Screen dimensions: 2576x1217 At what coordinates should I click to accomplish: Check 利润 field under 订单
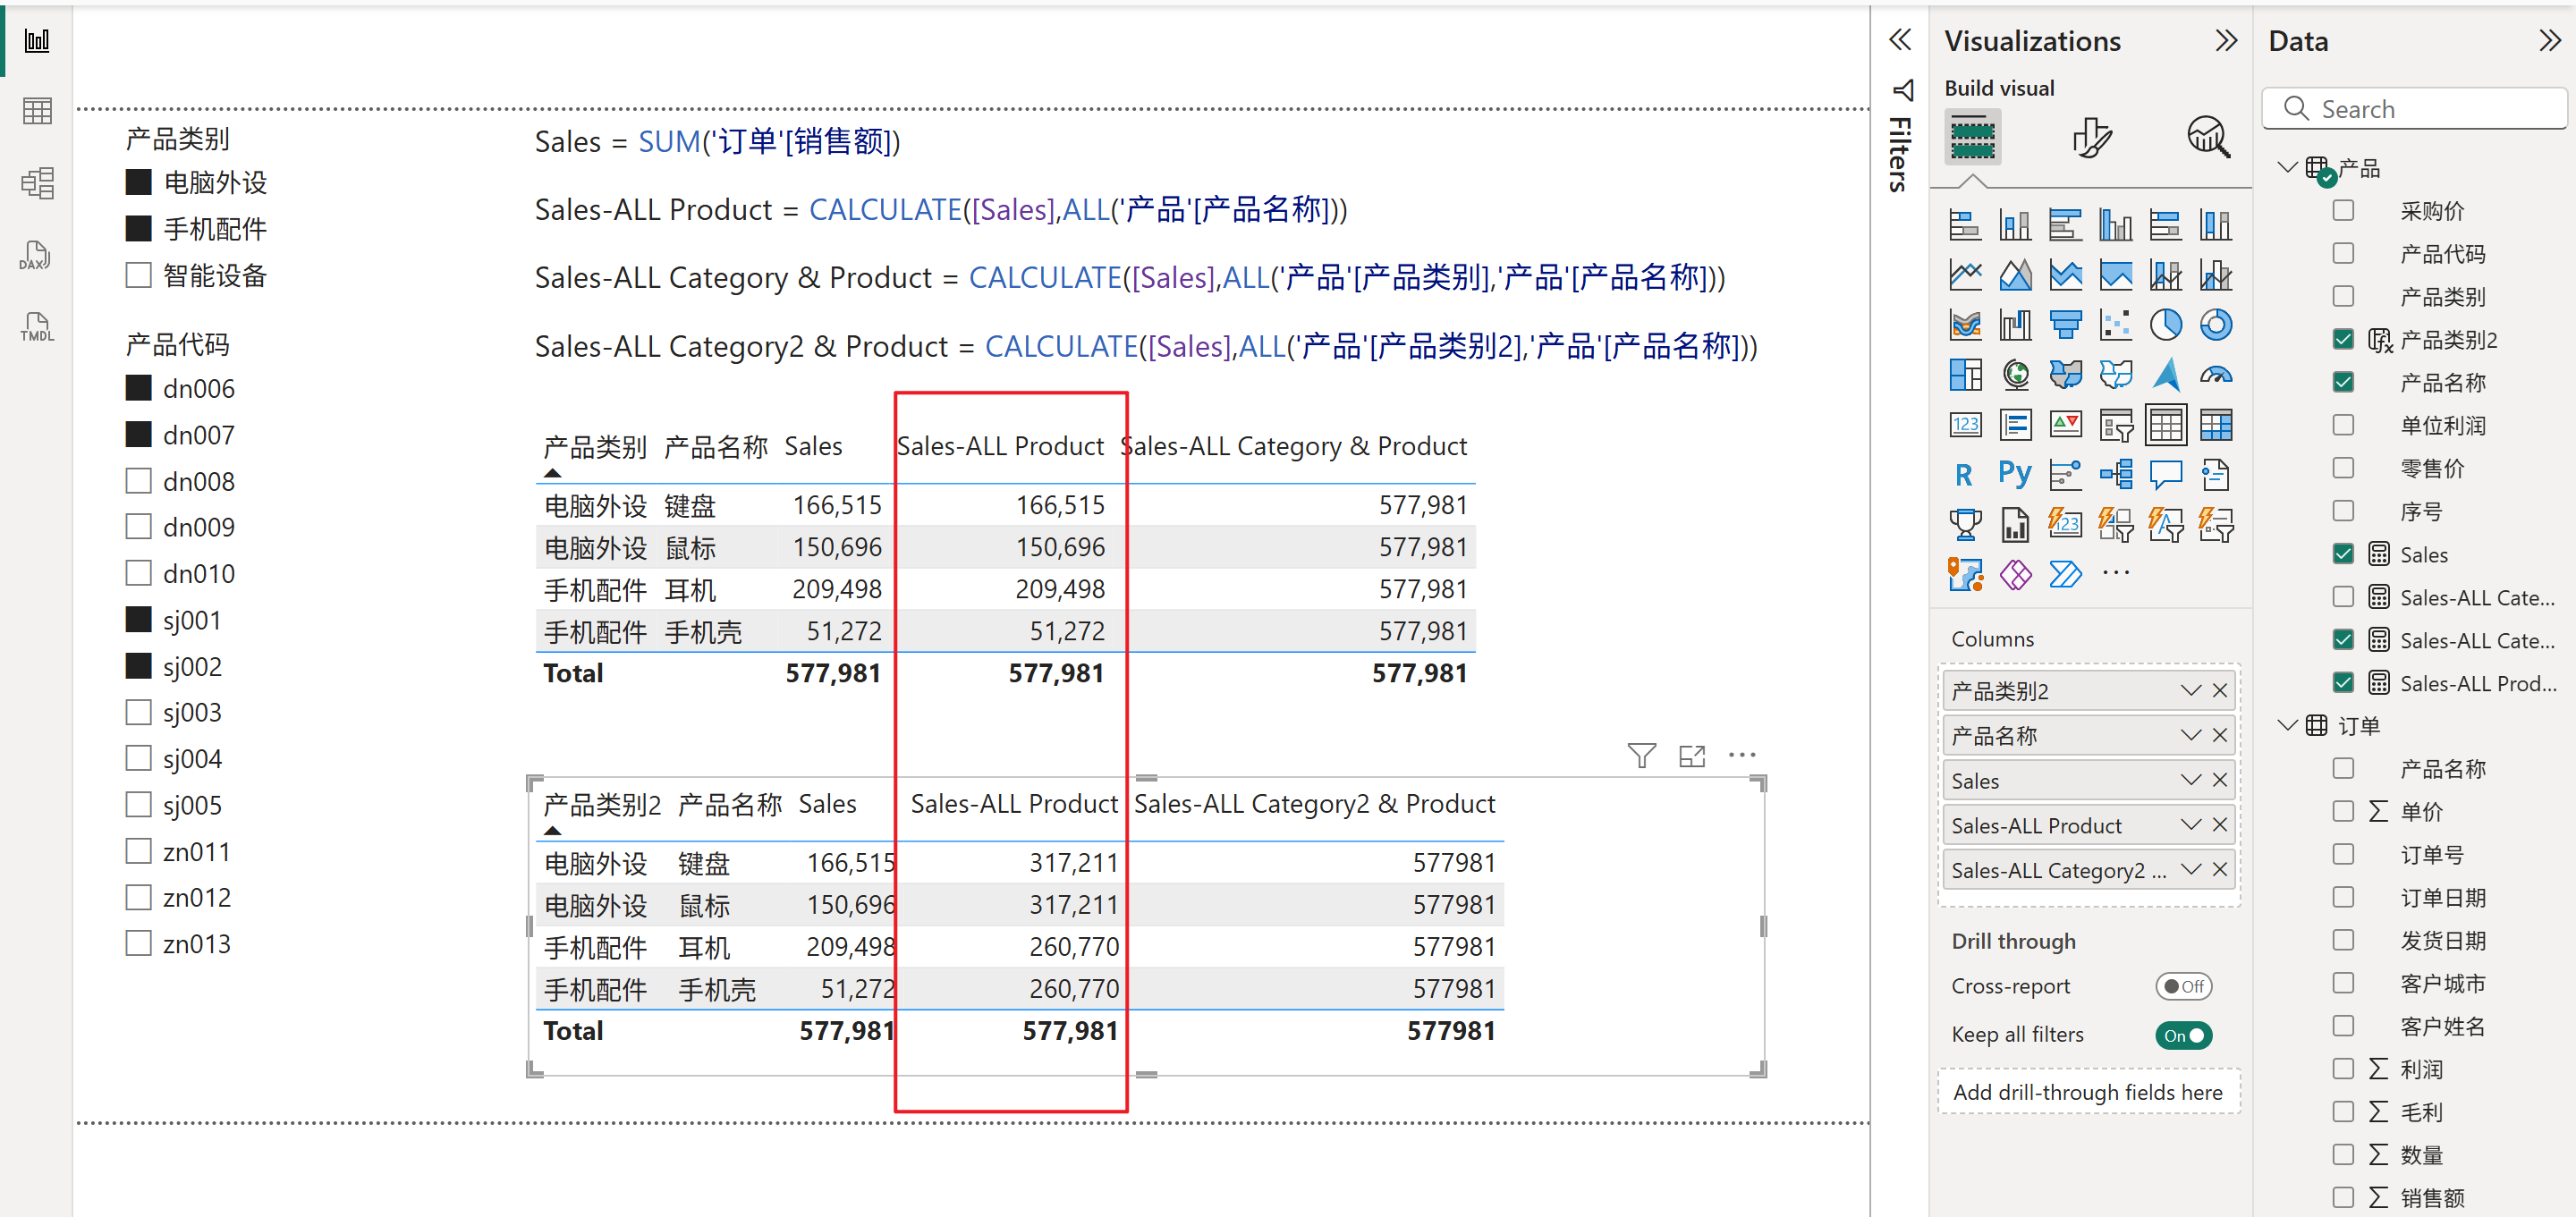pos(2343,1068)
